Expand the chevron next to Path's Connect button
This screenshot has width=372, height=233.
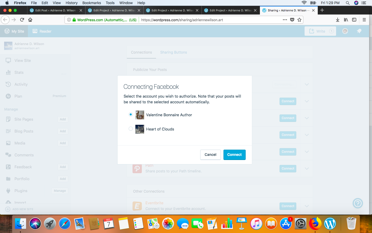(x=307, y=169)
